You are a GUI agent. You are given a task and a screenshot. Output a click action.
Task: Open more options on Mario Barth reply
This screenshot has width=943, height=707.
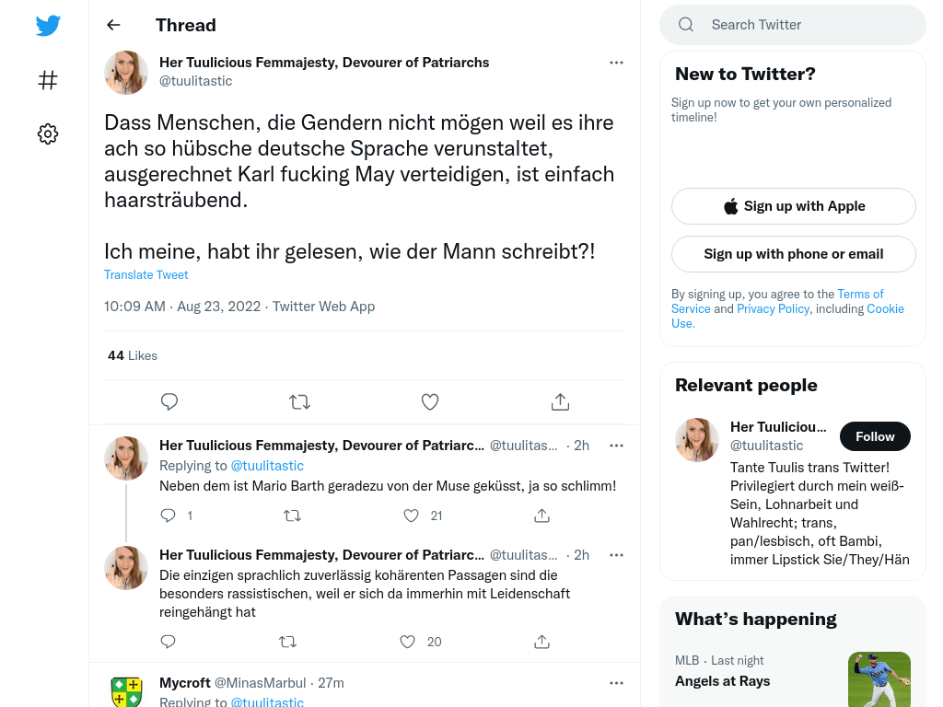[616, 446]
